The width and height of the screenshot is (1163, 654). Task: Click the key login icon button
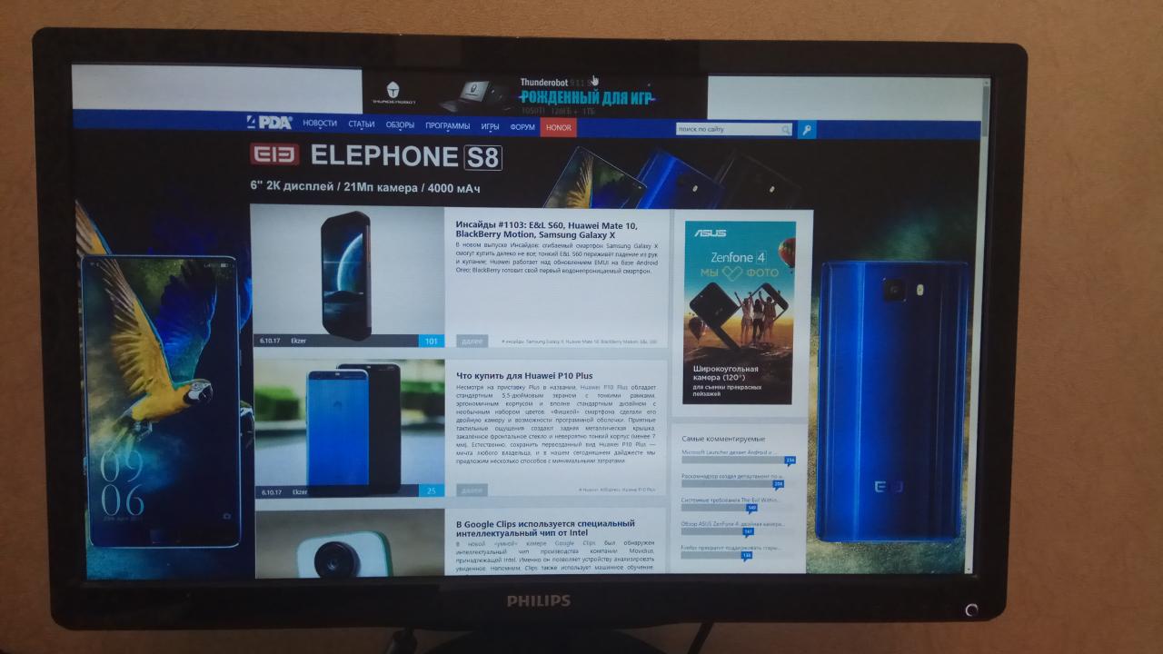tap(807, 130)
